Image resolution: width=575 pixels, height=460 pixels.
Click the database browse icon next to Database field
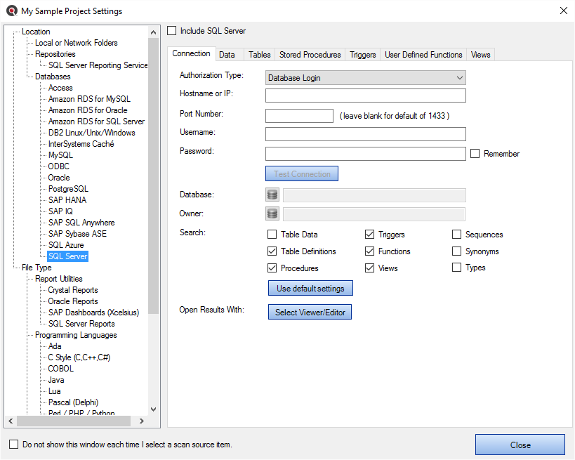tap(272, 195)
